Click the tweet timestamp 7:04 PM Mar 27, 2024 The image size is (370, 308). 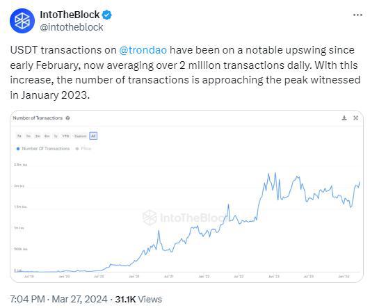[x=58, y=299]
